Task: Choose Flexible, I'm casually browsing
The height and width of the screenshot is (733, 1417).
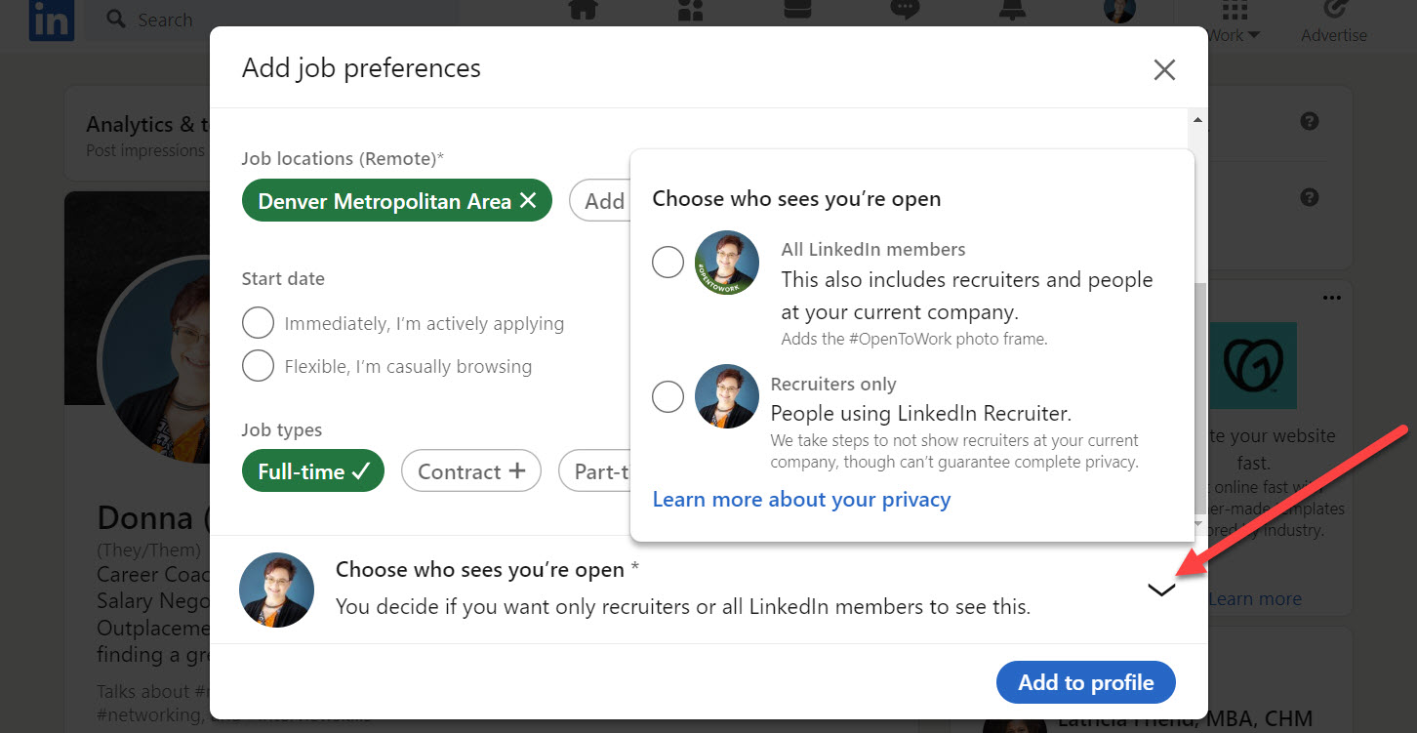Action: tap(258, 366)
